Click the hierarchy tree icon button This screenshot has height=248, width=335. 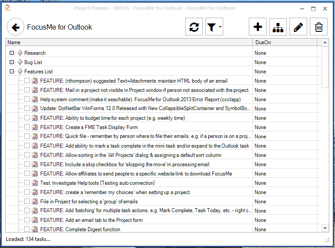tap(278, 27)
